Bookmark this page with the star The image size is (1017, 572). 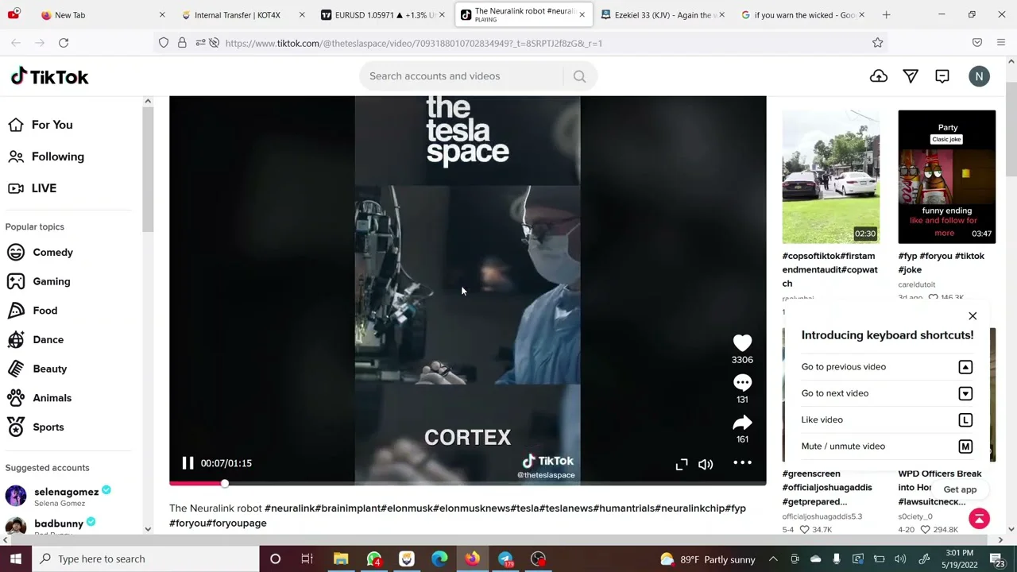coord(878,43)
